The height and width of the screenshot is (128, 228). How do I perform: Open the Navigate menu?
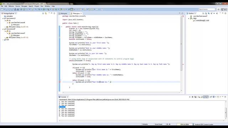coord(24,6)
